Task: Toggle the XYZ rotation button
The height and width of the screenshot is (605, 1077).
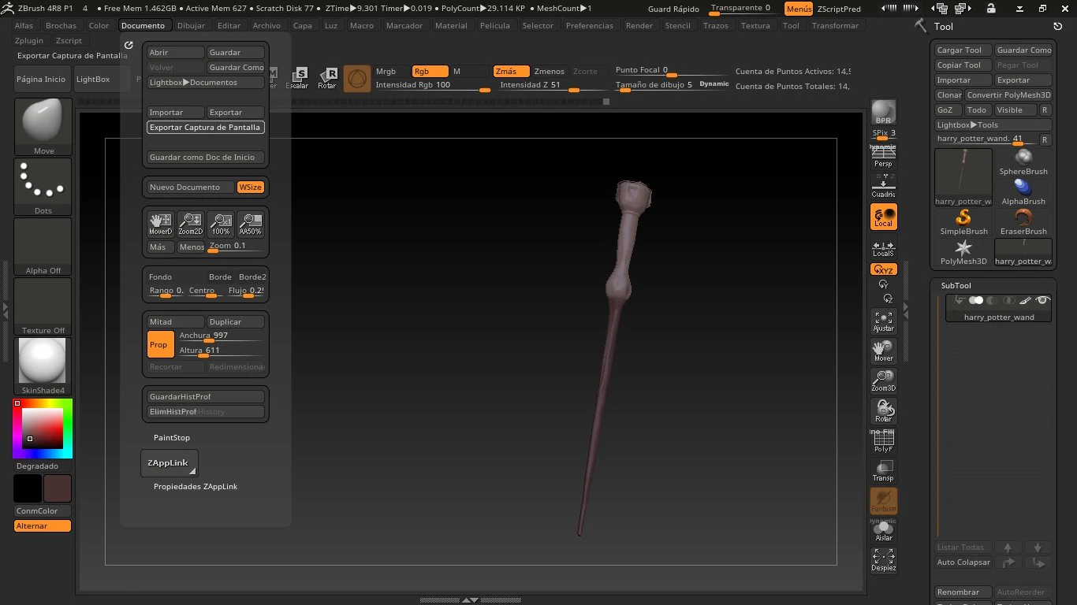Action: pos(883,269)
